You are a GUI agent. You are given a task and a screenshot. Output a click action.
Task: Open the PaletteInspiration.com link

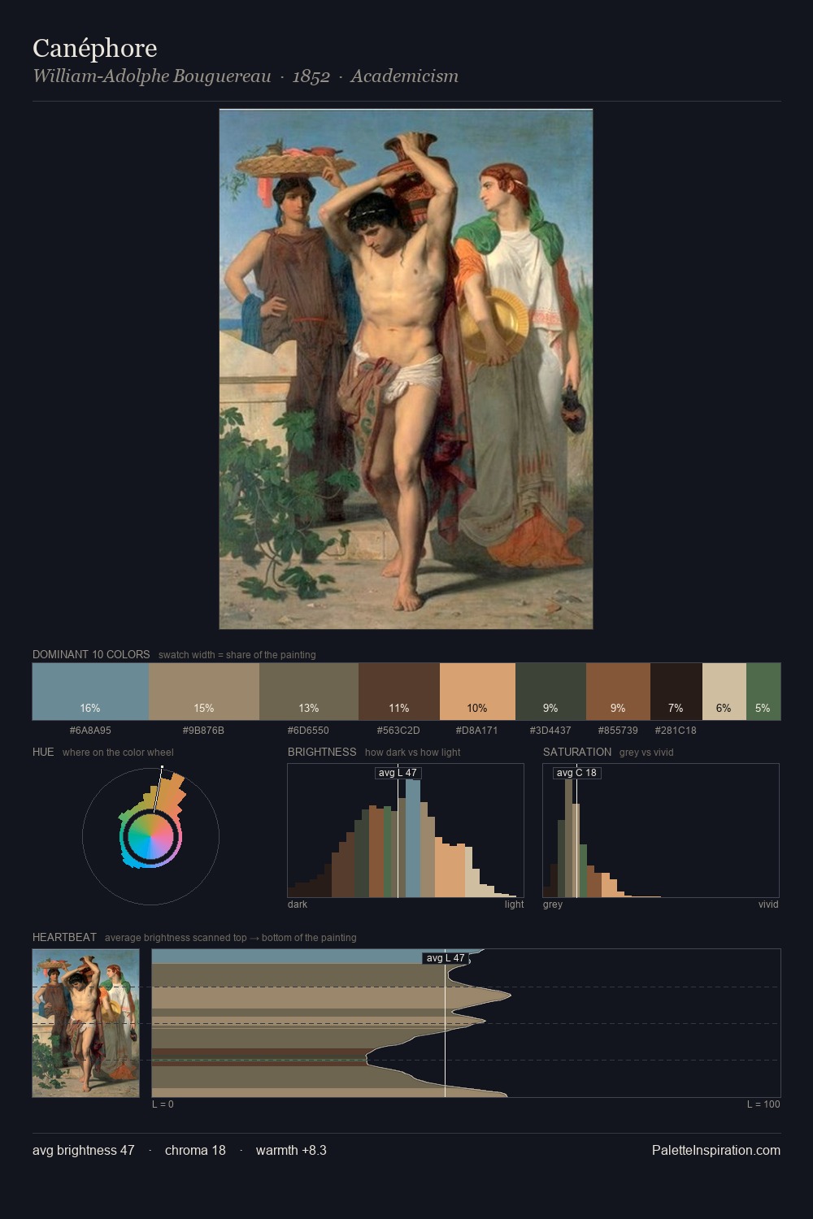pyautogui.click(x=716, y=1150)
